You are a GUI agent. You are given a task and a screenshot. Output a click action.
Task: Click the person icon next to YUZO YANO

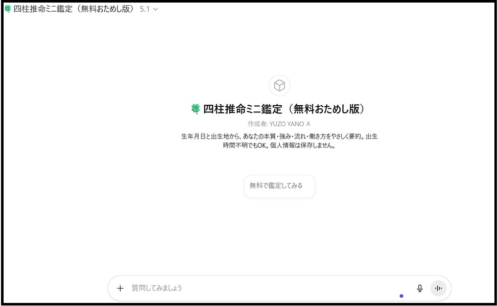click(x=308, y=124)
